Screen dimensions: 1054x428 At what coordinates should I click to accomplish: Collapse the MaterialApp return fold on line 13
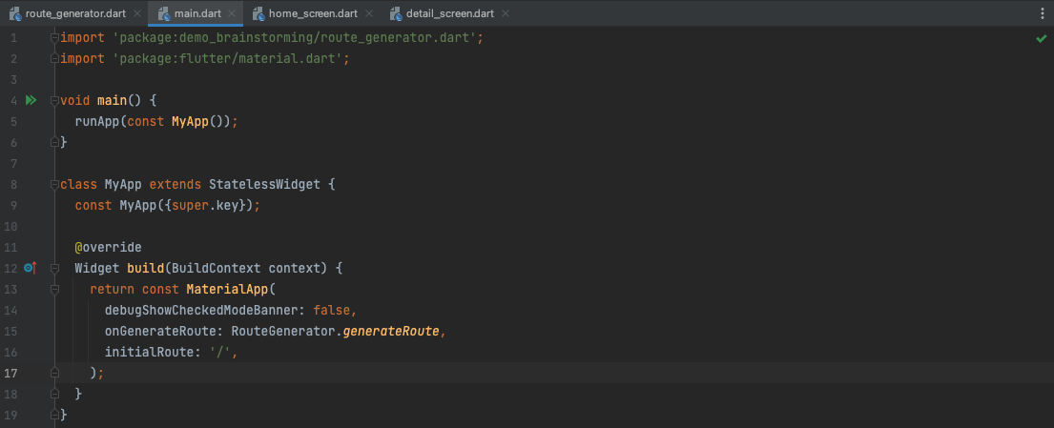(x=55, y=289)
